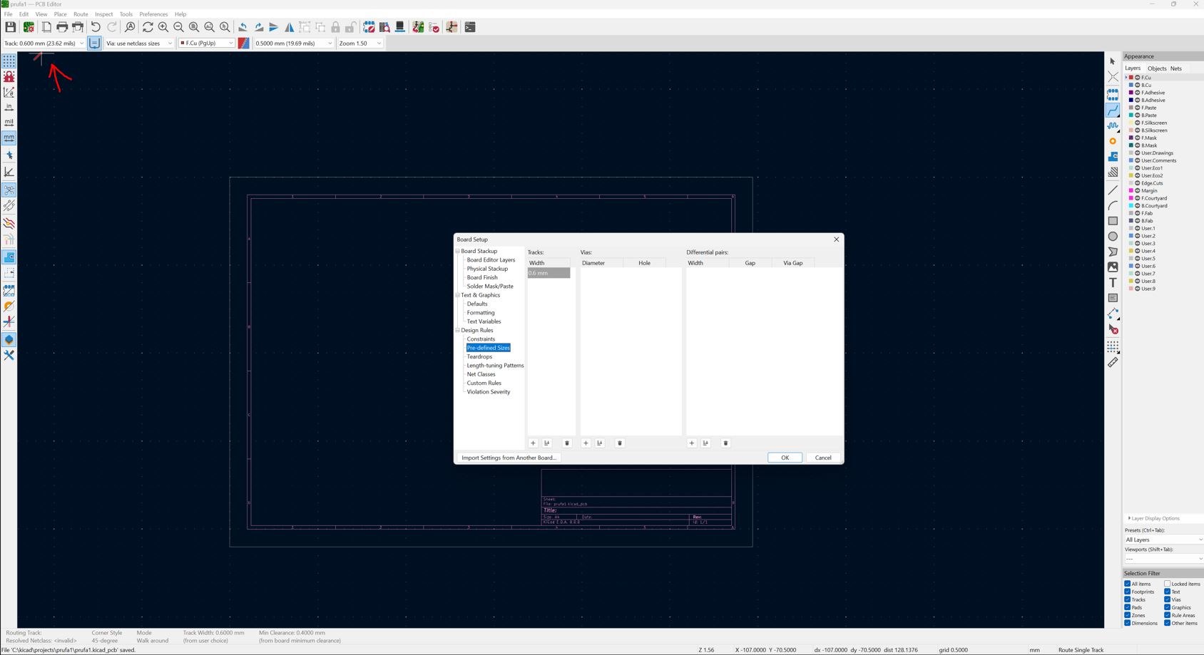Choose the Measure tool
Image resolution: width=1204 pixels, height=655 pixels.
click(1113, 362)
